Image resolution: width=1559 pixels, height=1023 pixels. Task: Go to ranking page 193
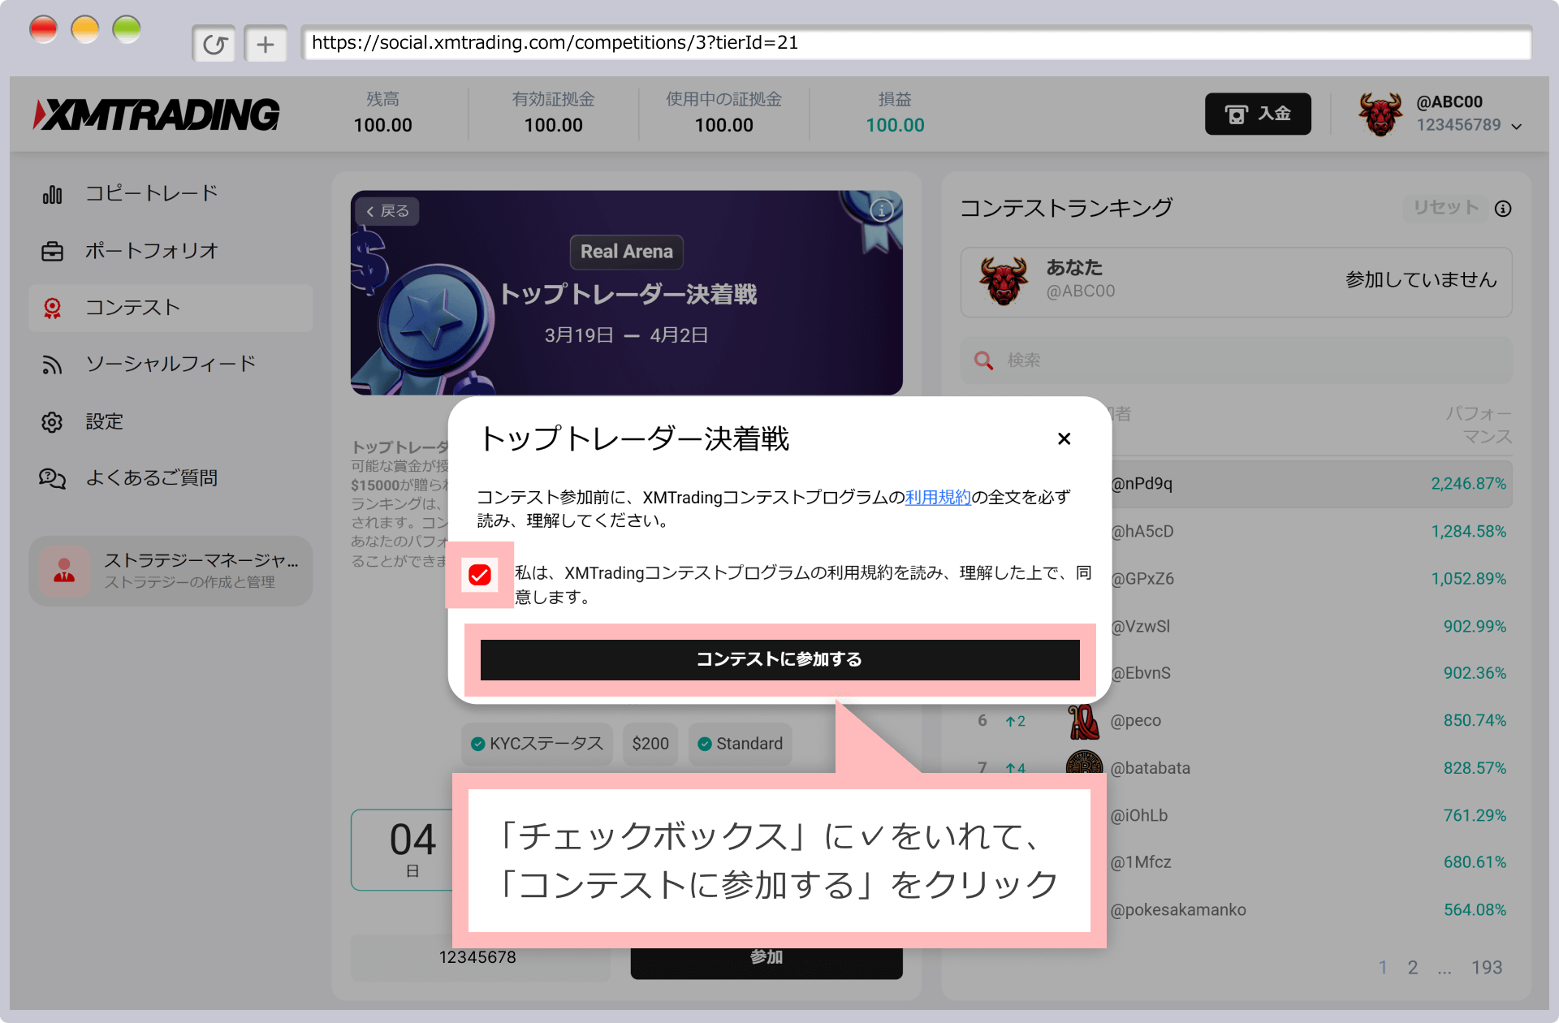pyautogui.click(x=1487, y=968)
